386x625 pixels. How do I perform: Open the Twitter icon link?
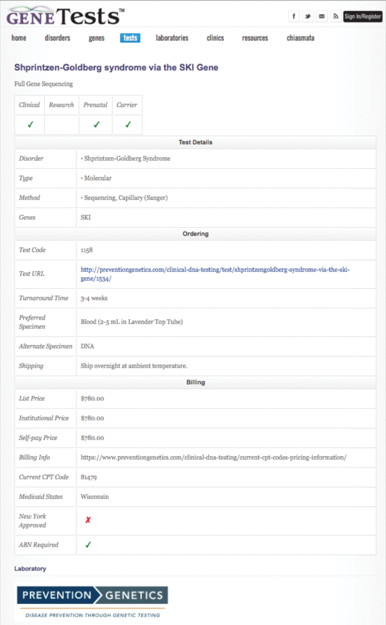pyautogui.click(x=308, y=17)
